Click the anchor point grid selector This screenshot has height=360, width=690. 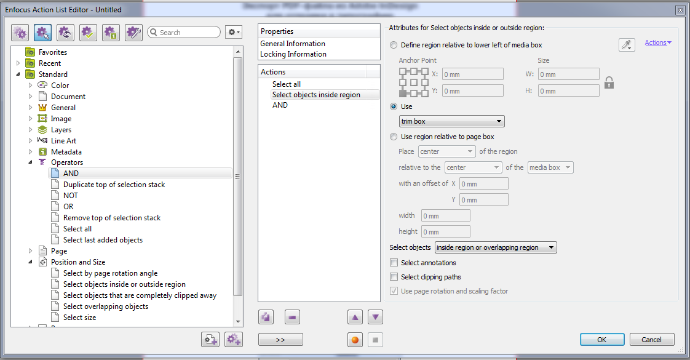(x=414, y=82)
